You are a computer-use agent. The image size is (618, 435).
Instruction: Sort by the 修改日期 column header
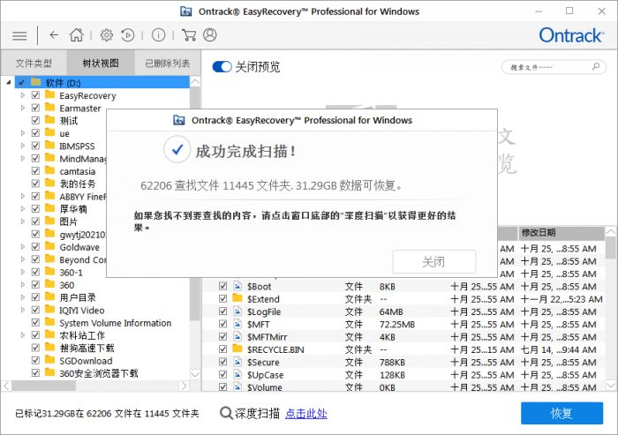(x=561, y=233)
